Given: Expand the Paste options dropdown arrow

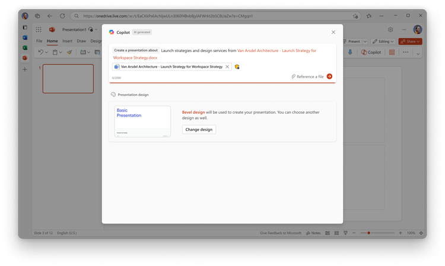Looking at the screenshot, I should pyautogui.click(x=61, y=52).
